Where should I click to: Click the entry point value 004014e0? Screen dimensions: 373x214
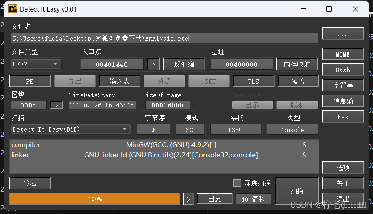point(112,64)
